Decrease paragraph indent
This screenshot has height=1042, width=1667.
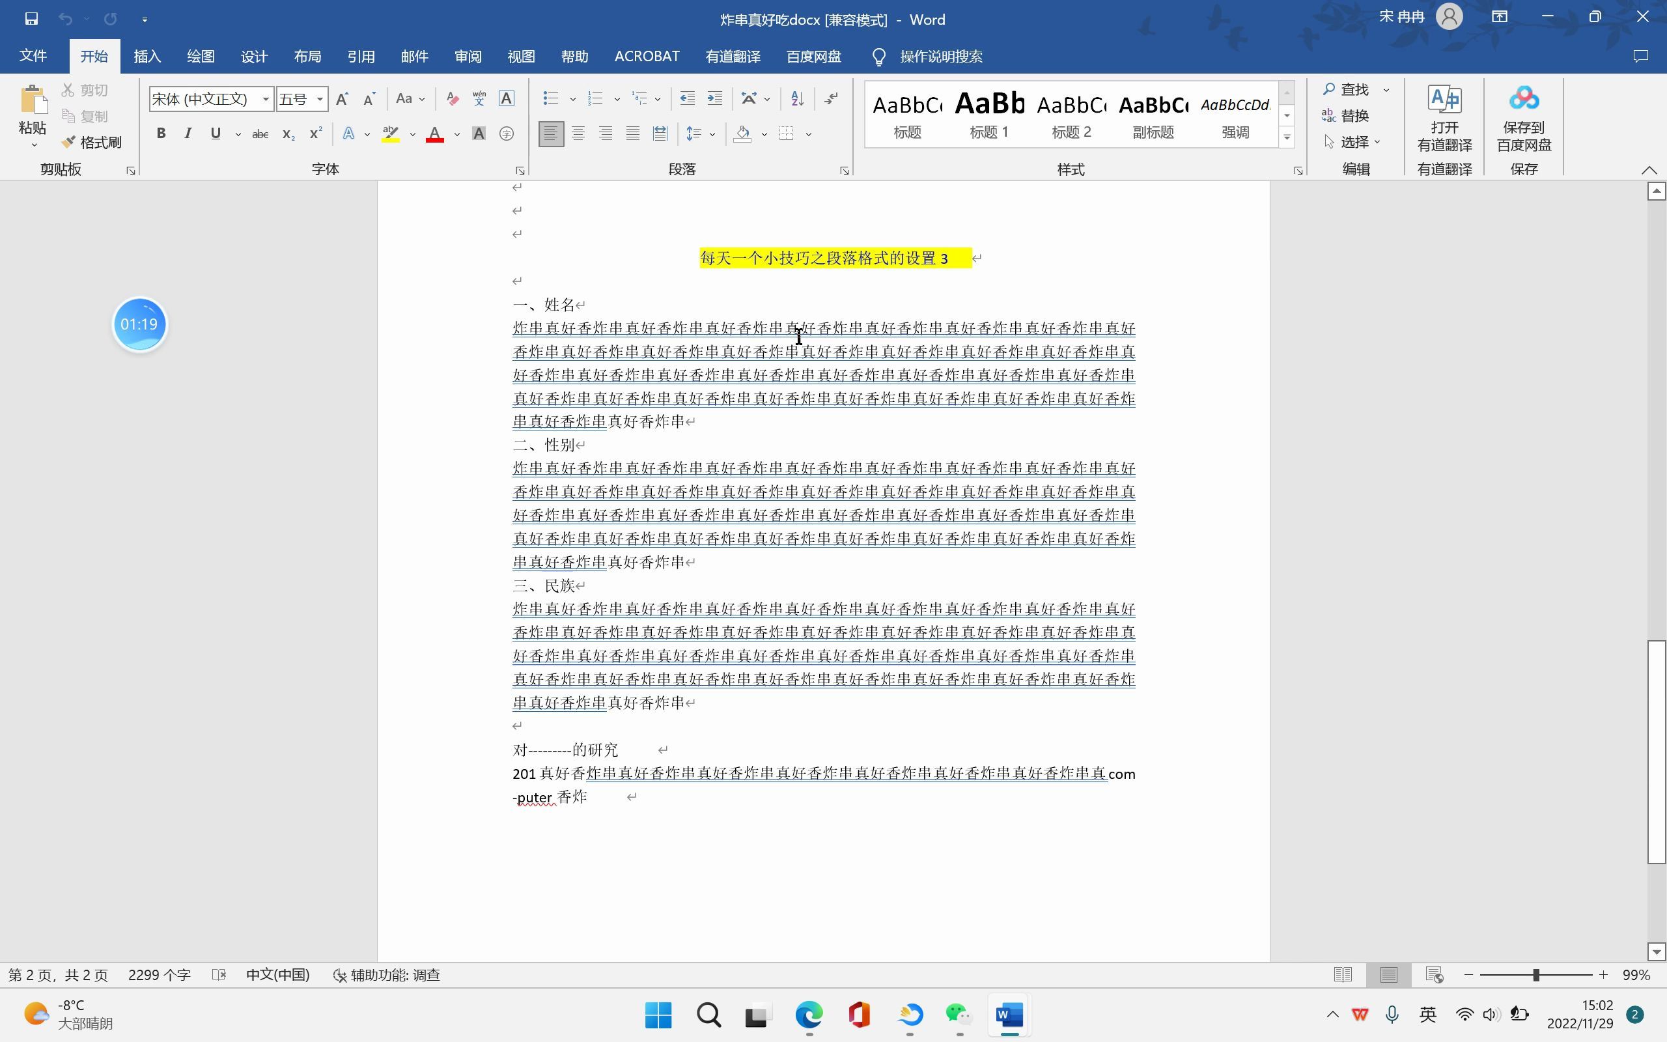click(687, 99)
